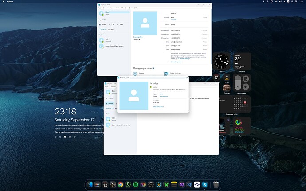This screenshot has width=306, height=191.
Task: Click the Security Settings link
Action: (184, 59)
